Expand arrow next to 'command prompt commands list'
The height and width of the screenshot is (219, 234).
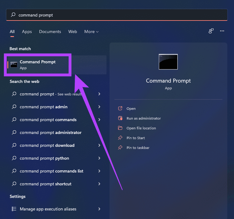click(99, 171)
